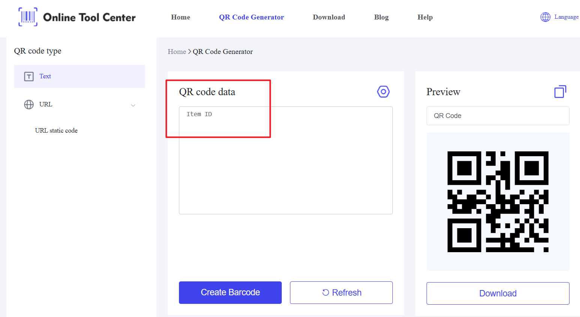This screenshot has width=580, height=317.
Task: Click the Create Barcode button
Action: click(230, 293)
